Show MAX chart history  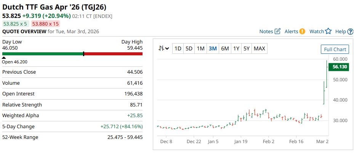(259, 48)
